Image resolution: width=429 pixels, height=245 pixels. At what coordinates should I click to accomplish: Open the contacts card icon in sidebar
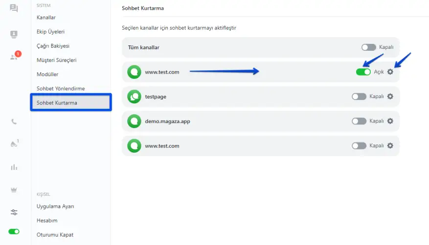14,34
